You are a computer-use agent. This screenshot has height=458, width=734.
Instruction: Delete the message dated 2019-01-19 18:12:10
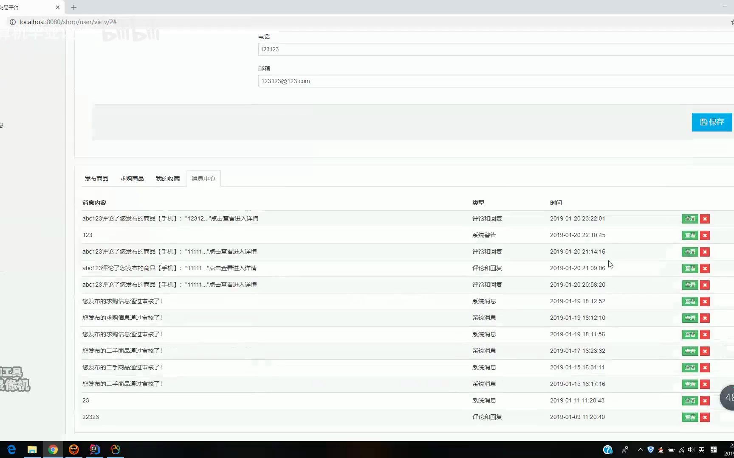pos(705,318)
